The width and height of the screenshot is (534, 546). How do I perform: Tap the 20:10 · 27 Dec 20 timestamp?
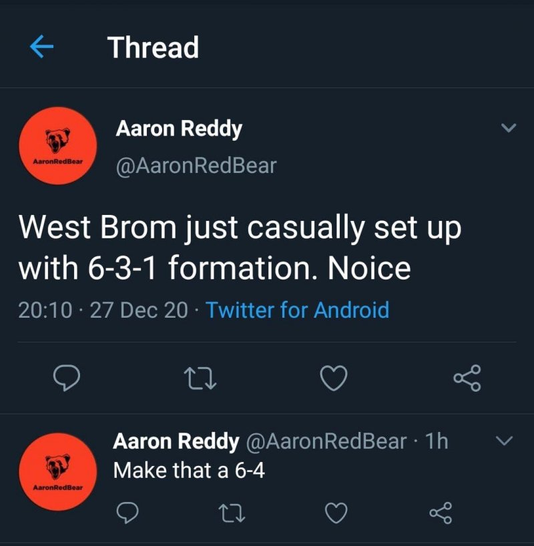point(102,310)
